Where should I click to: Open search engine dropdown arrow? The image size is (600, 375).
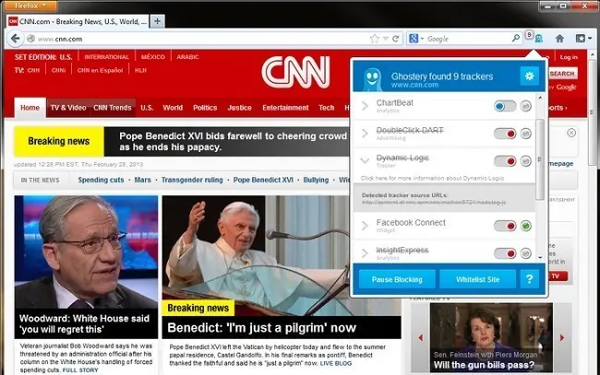tap(422, 39)
